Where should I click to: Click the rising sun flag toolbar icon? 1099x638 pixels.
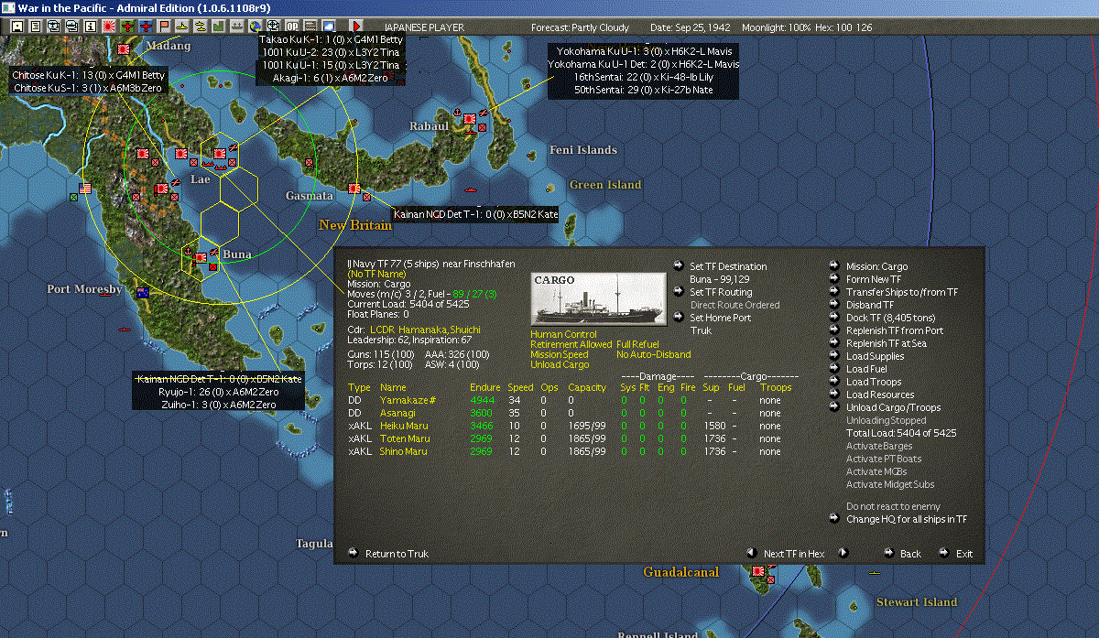click(109, 27)
